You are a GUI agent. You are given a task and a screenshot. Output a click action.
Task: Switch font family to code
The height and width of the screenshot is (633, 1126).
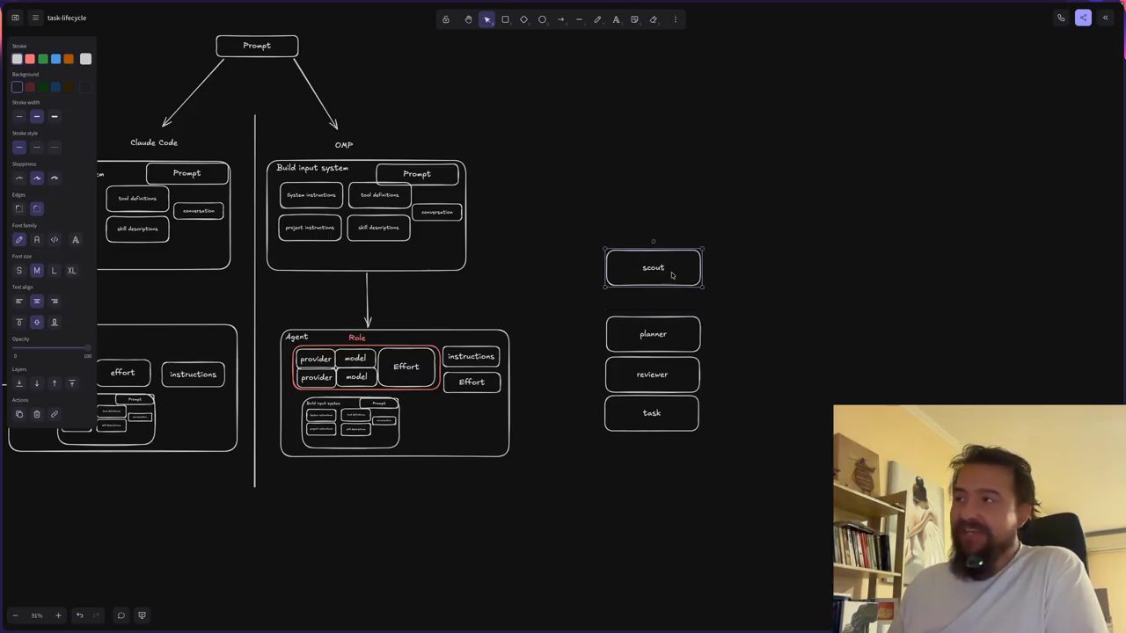tap(54, 239)
